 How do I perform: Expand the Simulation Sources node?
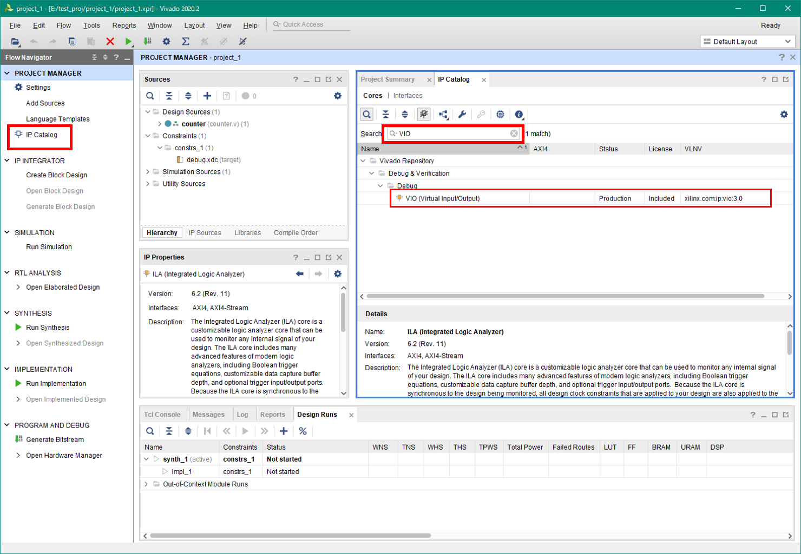148,172
